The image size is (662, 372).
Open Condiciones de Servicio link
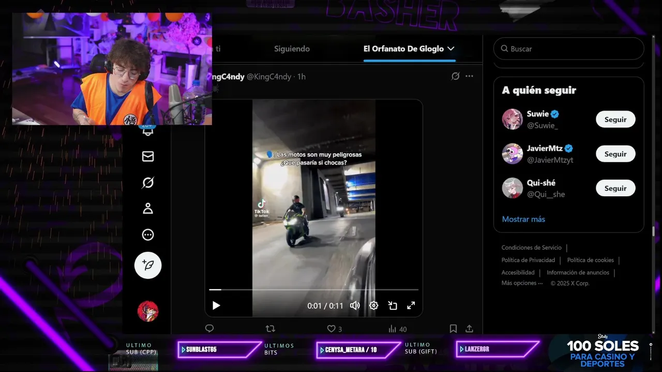point(531,247)
